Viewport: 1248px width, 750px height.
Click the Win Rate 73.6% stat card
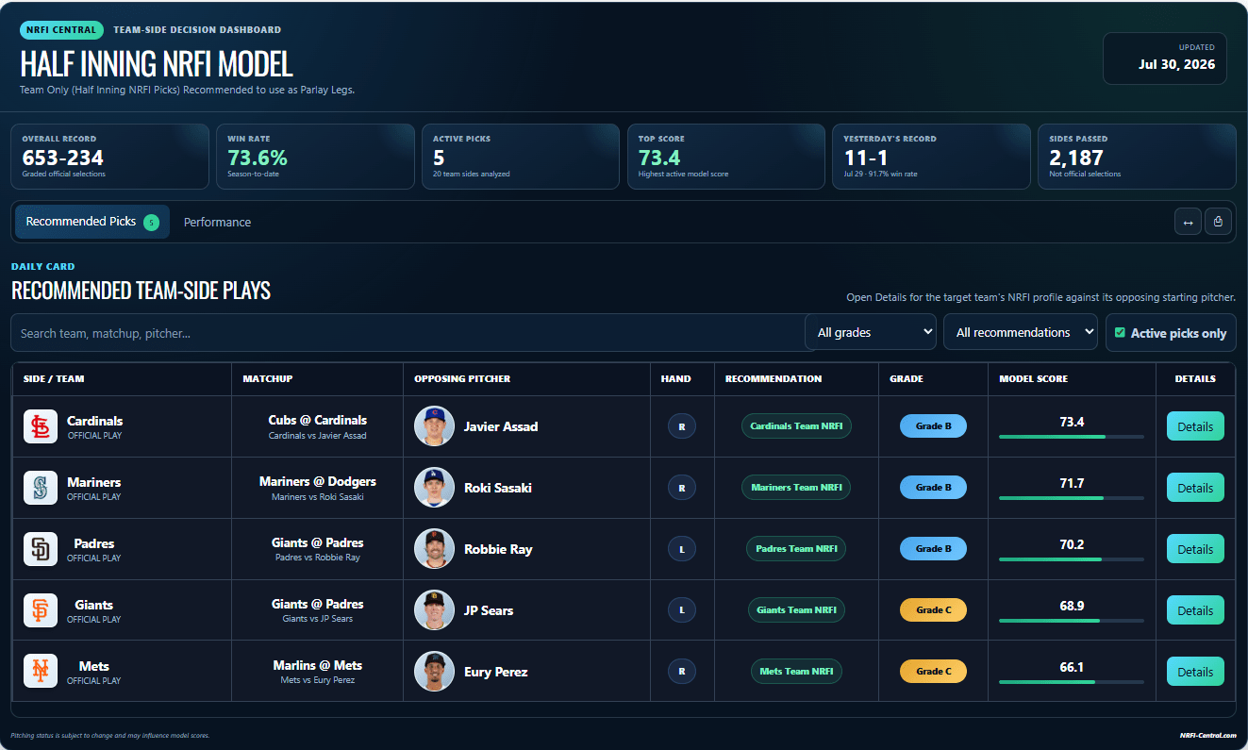click(315, 157)
